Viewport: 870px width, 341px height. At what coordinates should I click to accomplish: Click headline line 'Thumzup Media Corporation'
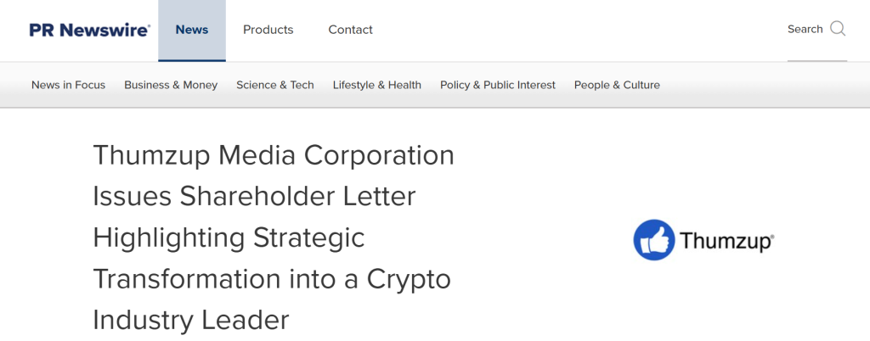tap(274, 155)
